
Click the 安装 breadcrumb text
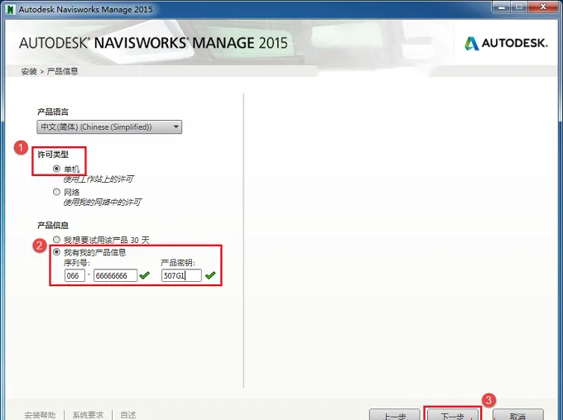tap(29, 71)
